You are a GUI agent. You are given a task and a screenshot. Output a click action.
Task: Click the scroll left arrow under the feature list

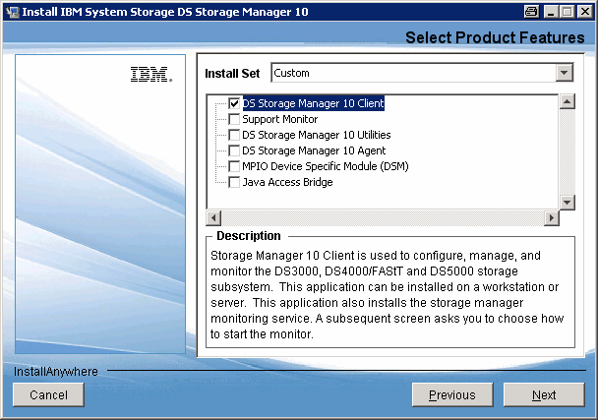click(x=213, y=217)
